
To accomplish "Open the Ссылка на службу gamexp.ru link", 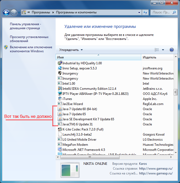I will click(x=156, y=173).
